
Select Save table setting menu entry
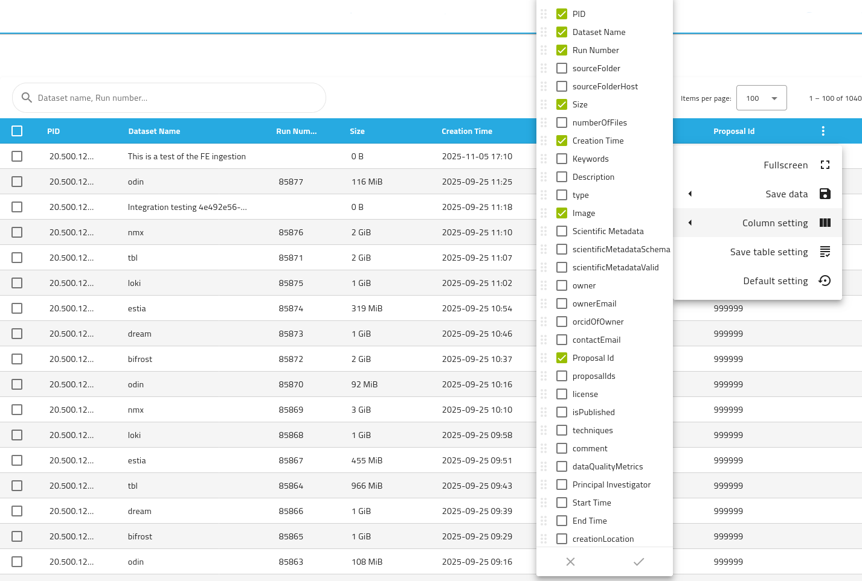(768, 252)
